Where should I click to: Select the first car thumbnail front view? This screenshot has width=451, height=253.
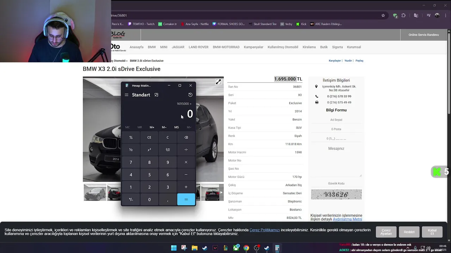click(x=95, y=193)
